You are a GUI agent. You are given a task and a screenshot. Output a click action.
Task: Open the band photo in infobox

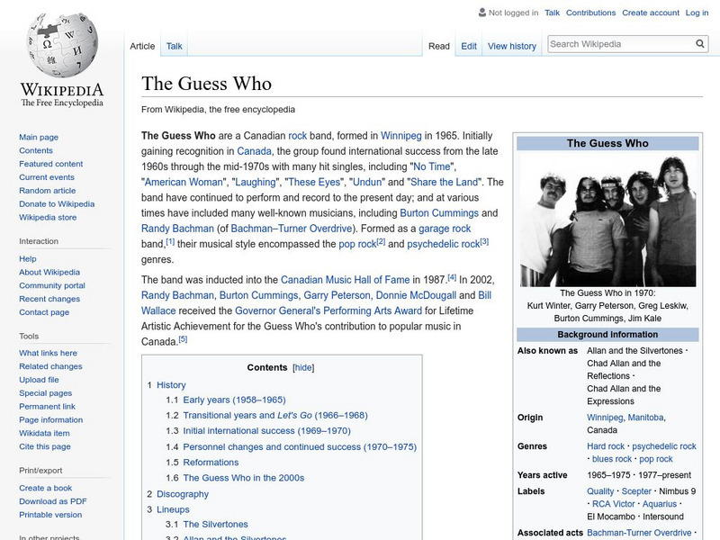[607, 221]
